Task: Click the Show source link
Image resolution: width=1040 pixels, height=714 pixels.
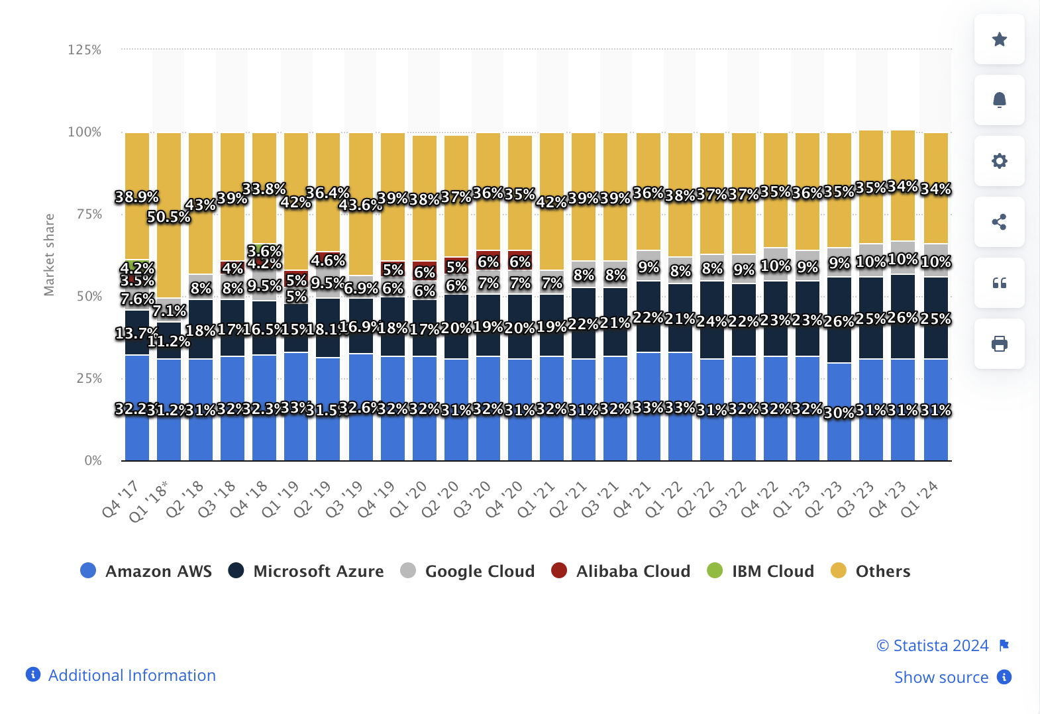Action: tap(941, 677)
